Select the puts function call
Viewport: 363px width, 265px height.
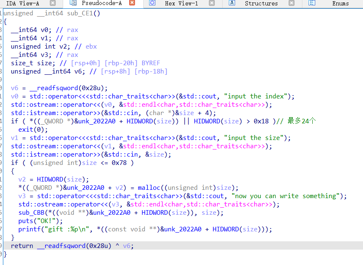26,221
